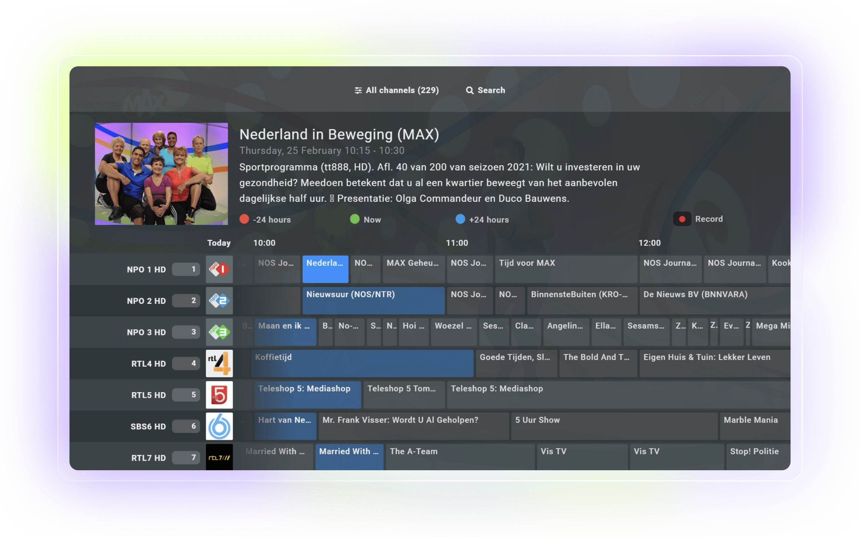Jump back using -24 hours

265,219
